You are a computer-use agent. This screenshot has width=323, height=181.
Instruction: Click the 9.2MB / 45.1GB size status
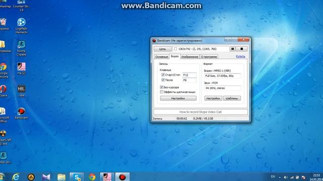tap(203, 119)
